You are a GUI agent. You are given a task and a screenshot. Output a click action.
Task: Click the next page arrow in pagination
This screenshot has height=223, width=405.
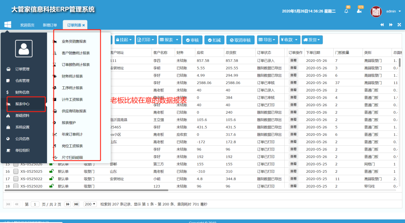[67, 204]
